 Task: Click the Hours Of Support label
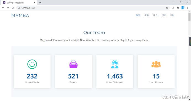click(115, 82)
